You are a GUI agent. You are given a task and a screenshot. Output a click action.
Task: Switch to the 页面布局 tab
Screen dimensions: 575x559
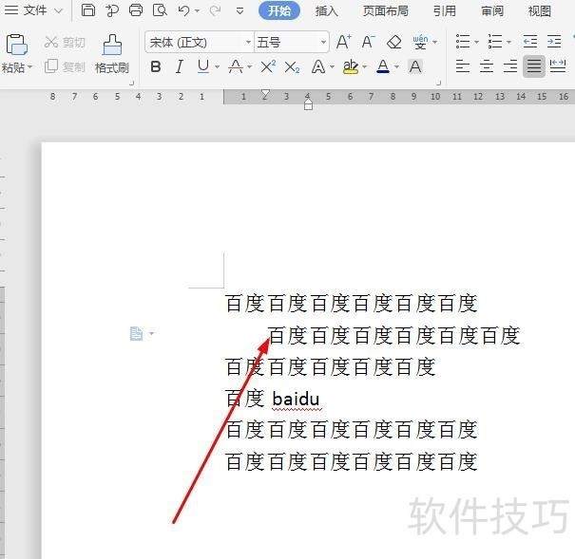386,11
